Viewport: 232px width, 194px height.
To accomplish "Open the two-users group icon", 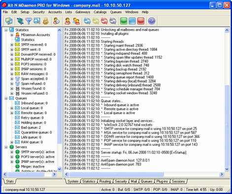I will click(x=76, y=21).
